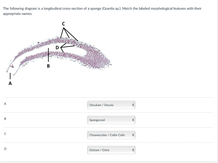The width and height of the screenshot is (218, 163).
Task: Click label D next to the arrow
Action: tap(57, 48)
